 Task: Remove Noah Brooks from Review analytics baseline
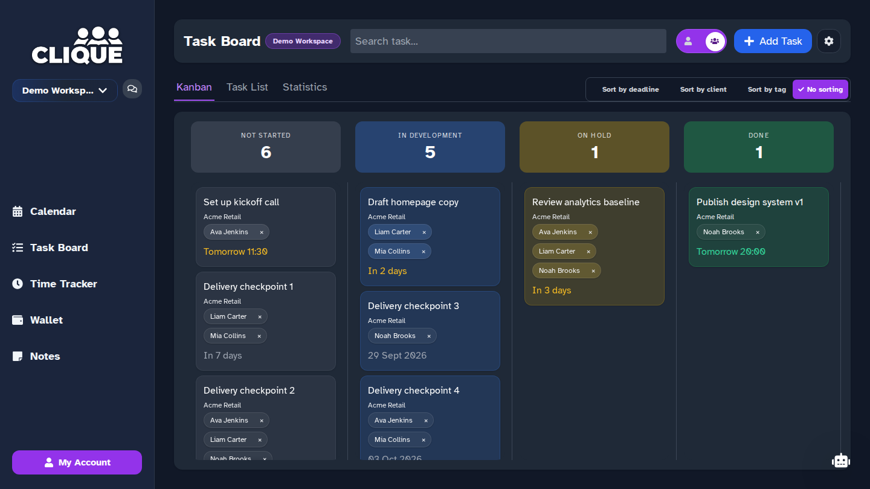(x=593, y=271)
